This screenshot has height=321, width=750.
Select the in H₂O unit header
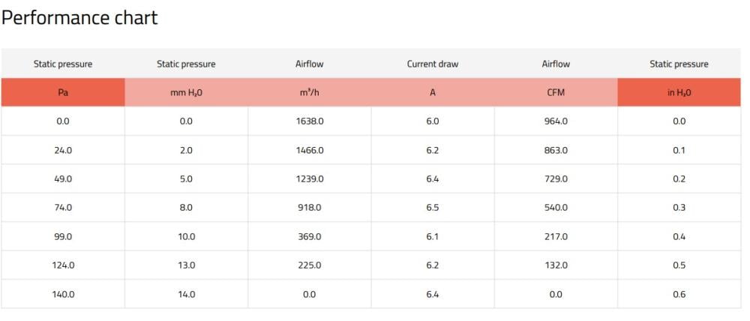[679, 93]
